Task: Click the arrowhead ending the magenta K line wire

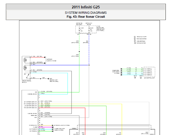Action: click(x=52, y=127)
